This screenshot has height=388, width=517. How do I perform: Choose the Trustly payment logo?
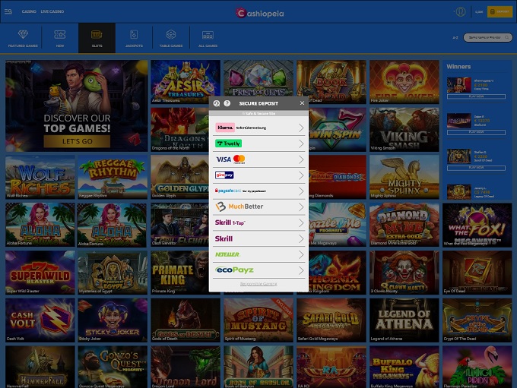pyautogui.click(x=229, y=143)
